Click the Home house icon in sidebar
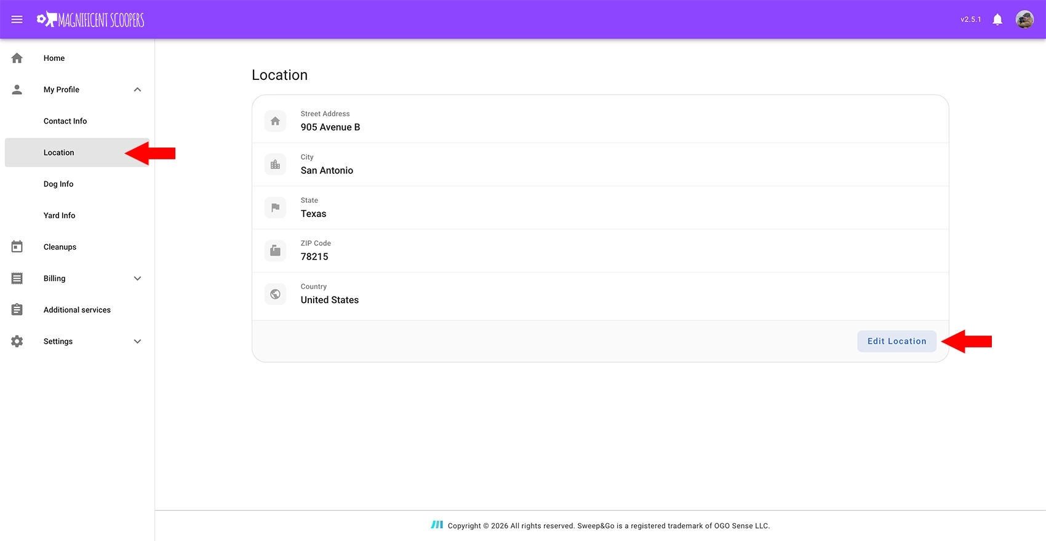 tap(17, 58)
